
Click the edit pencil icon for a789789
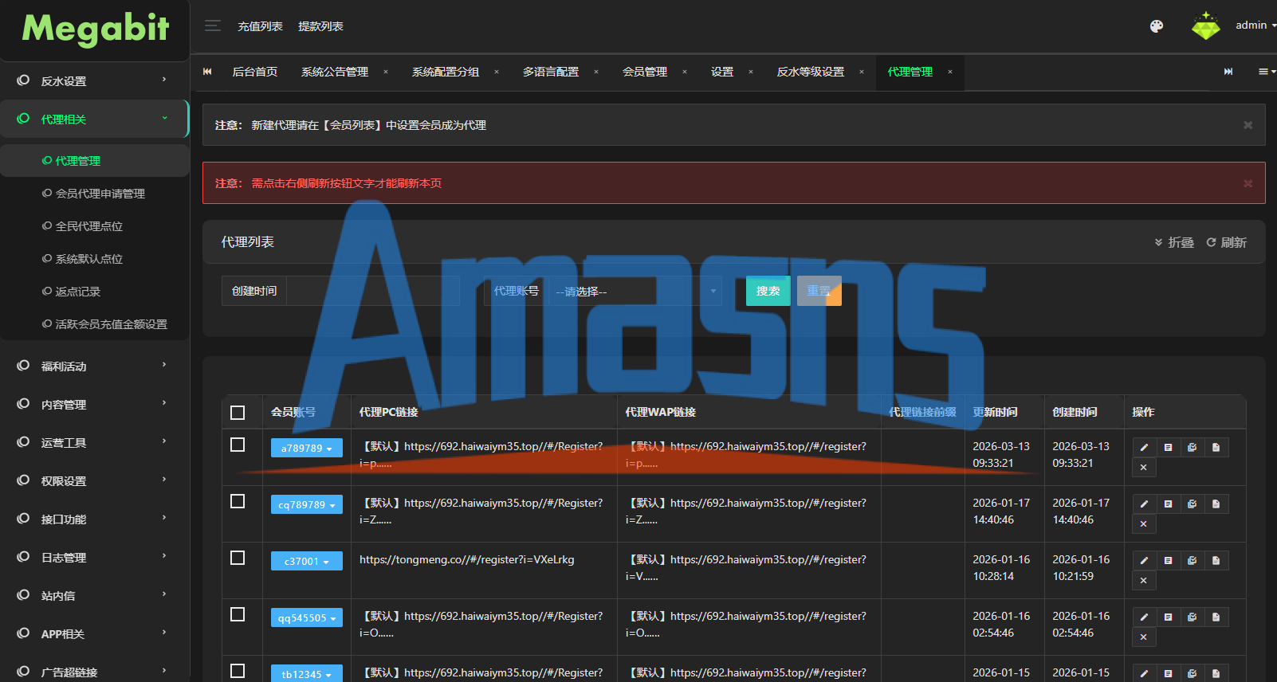click(1144, 448)
